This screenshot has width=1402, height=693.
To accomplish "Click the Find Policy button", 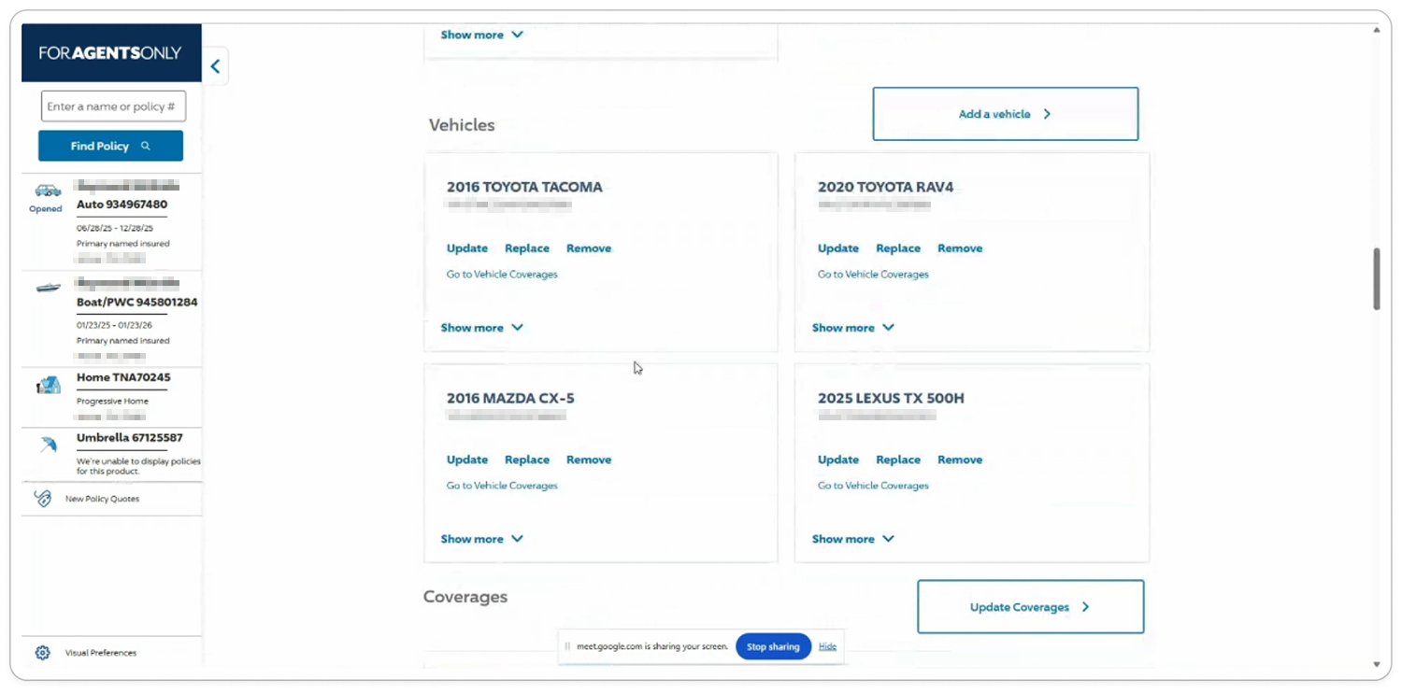I will tap(110, 146).
